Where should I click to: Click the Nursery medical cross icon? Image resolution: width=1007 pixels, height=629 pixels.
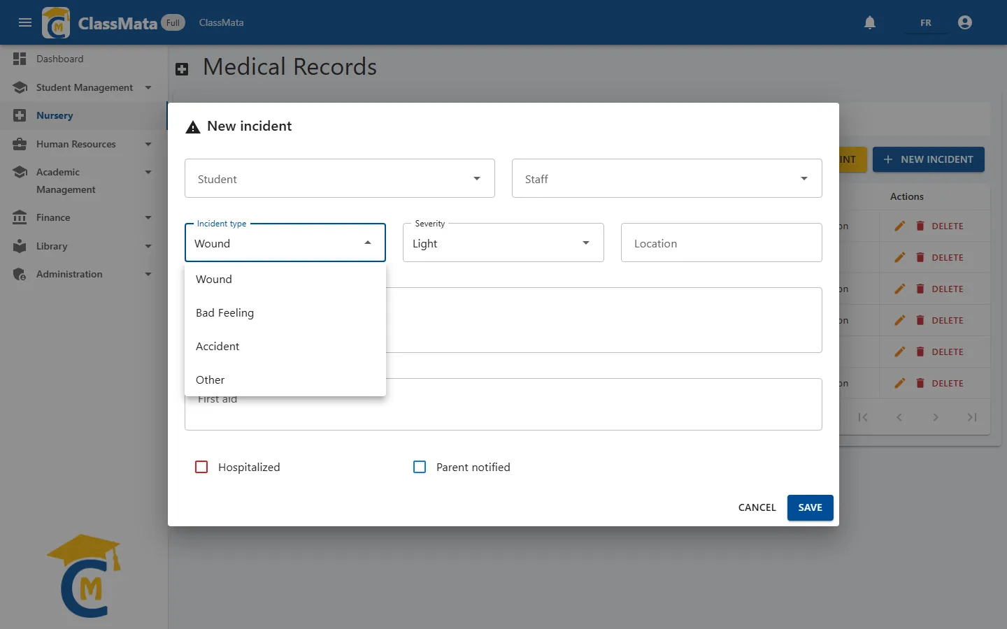point(20,115)
